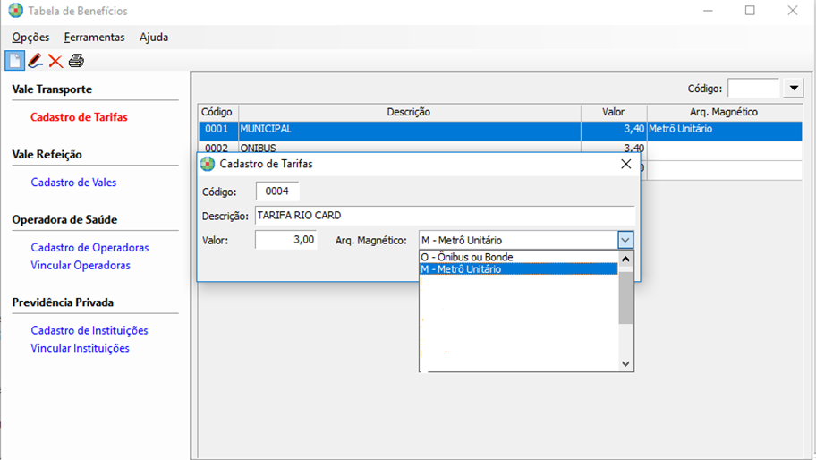Click the Valor input field
Viewport: 816px width, 460px height.
pyautogui.click(x=285, y=240)
